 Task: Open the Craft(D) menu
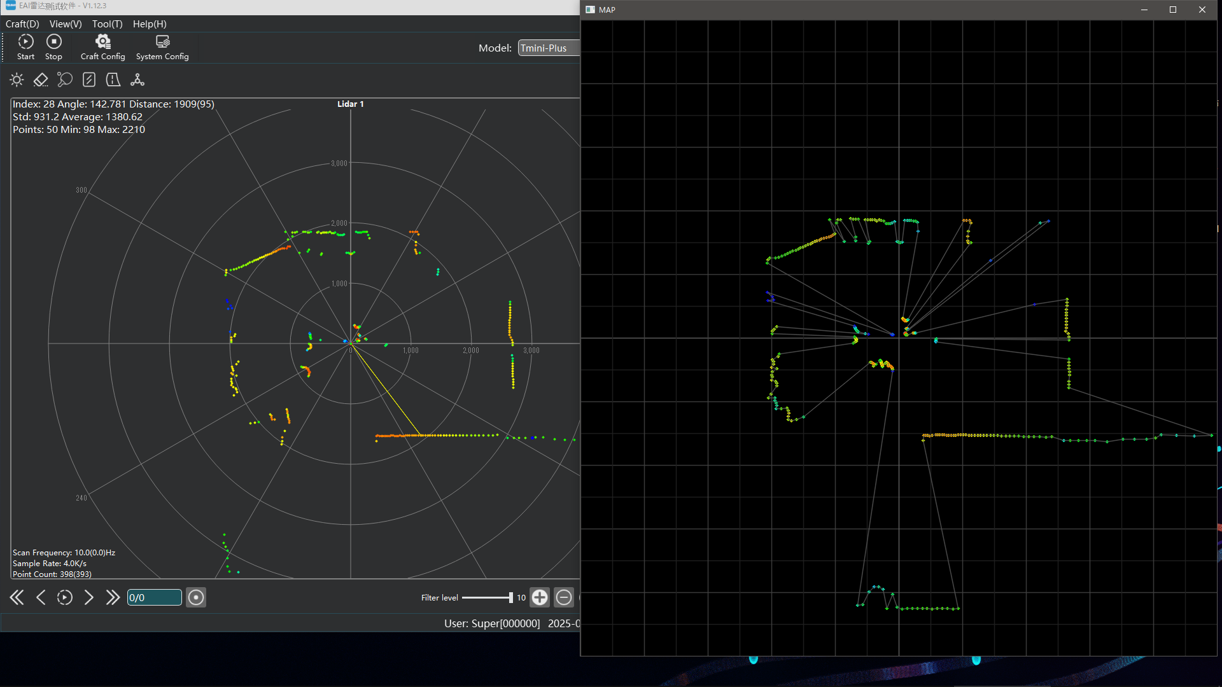pos(22,24)
